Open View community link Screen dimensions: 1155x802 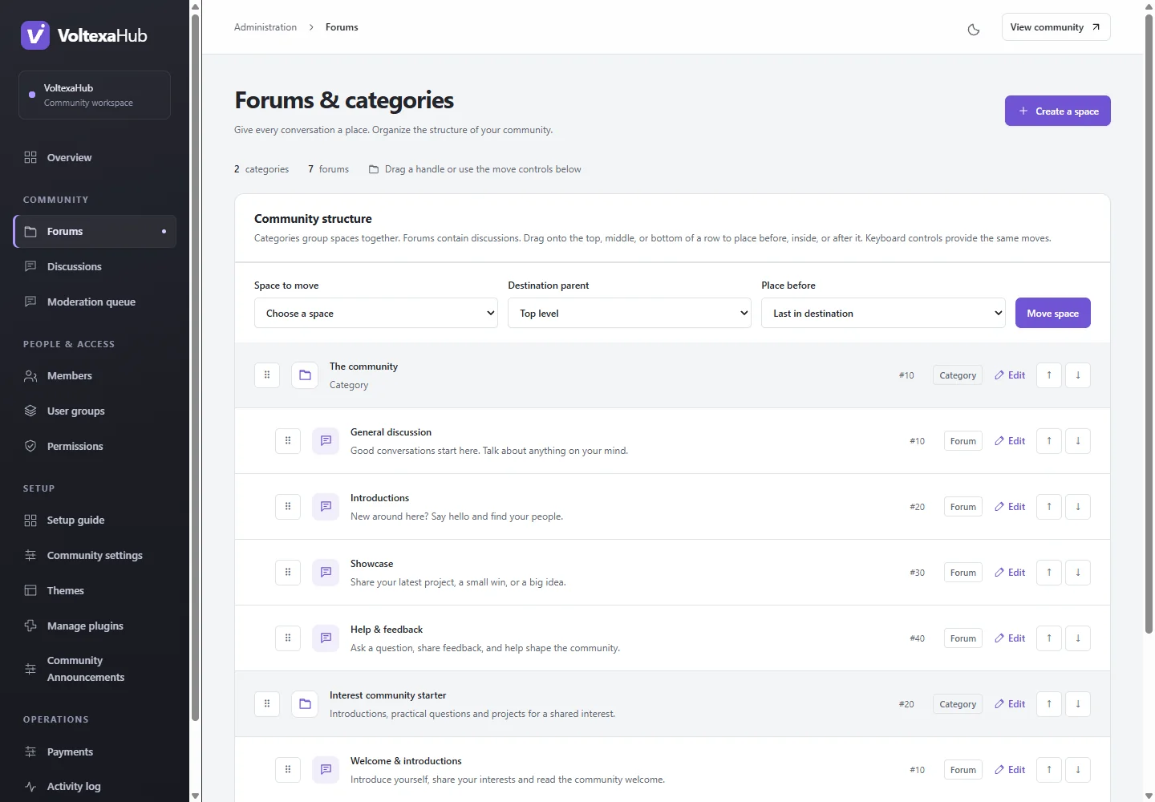pos(1056,27)
